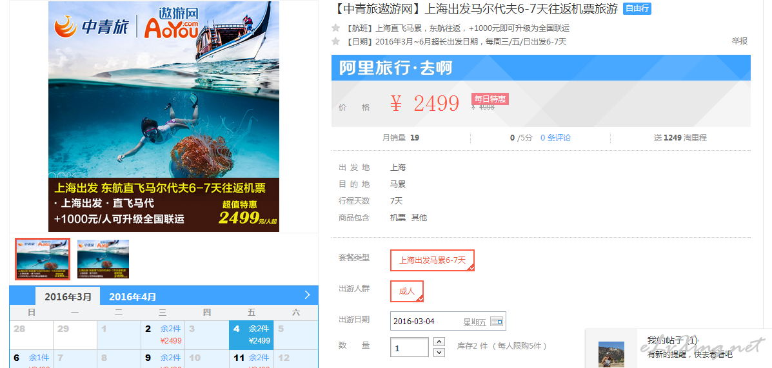Open the 0 条评论 reviews link
This screenshot has width=772, height=368.
coord(555,138)
